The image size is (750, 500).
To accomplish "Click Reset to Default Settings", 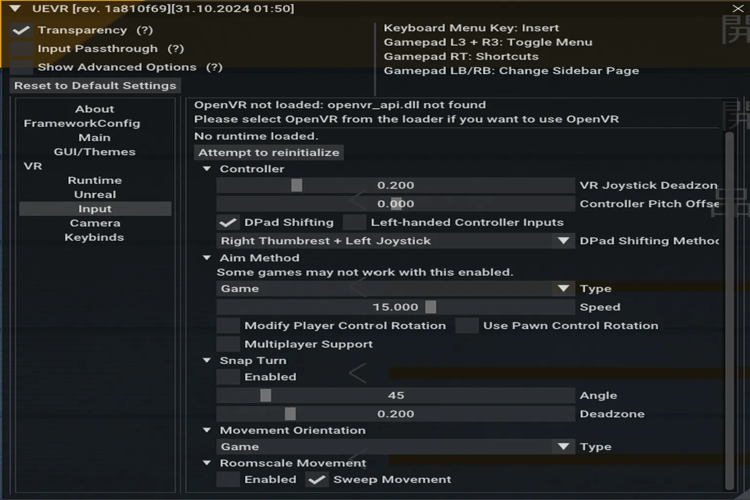I will [x=95, y=86].
